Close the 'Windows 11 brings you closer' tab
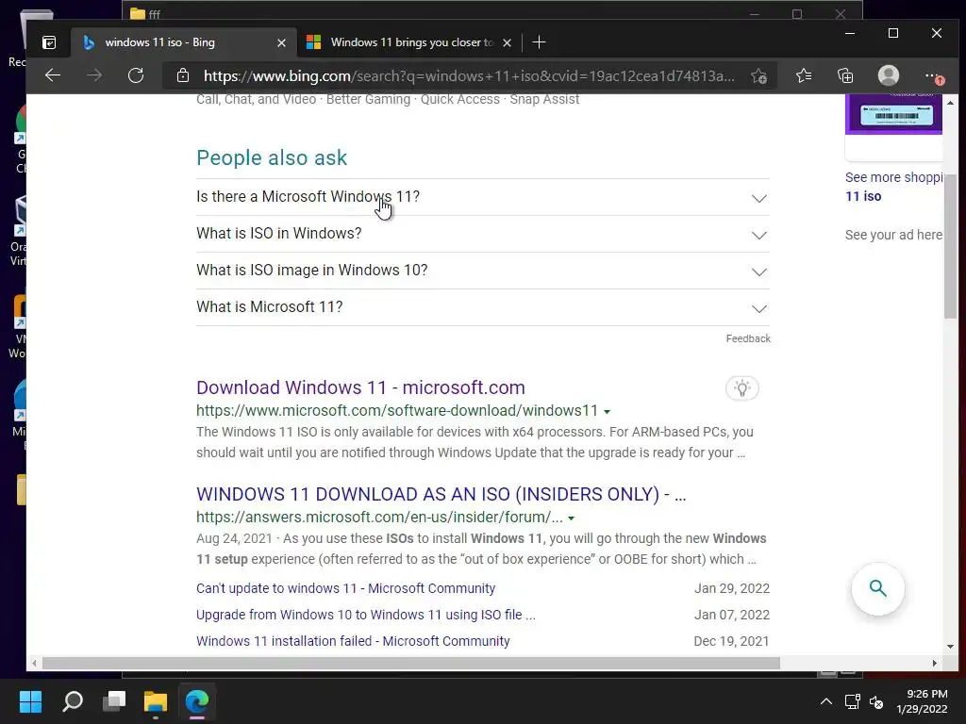 pos(507,42)
